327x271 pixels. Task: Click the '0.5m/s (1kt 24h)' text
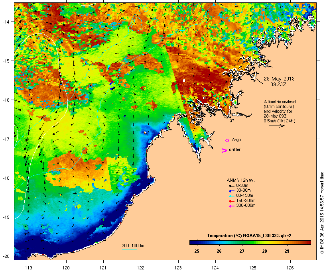tap(280, 121)
